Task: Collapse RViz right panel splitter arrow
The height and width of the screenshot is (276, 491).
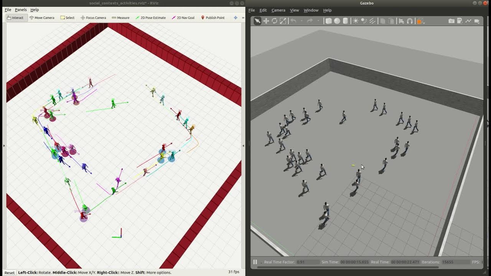Action: click(243, 146)
